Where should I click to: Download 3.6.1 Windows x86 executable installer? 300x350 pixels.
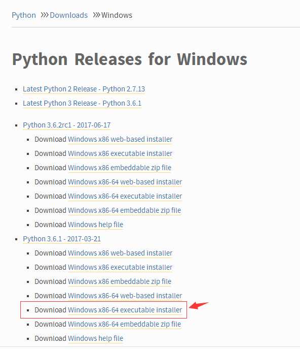click(120, 267)
